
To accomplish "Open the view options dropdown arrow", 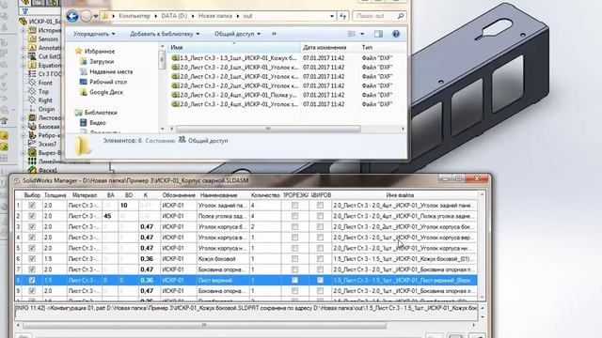I will pyautogui.click(x=362, y=34).
